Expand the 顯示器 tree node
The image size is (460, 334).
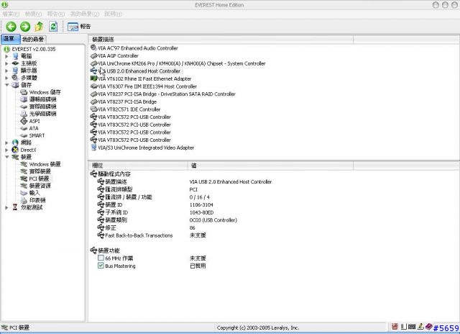(x=6, y=71)
